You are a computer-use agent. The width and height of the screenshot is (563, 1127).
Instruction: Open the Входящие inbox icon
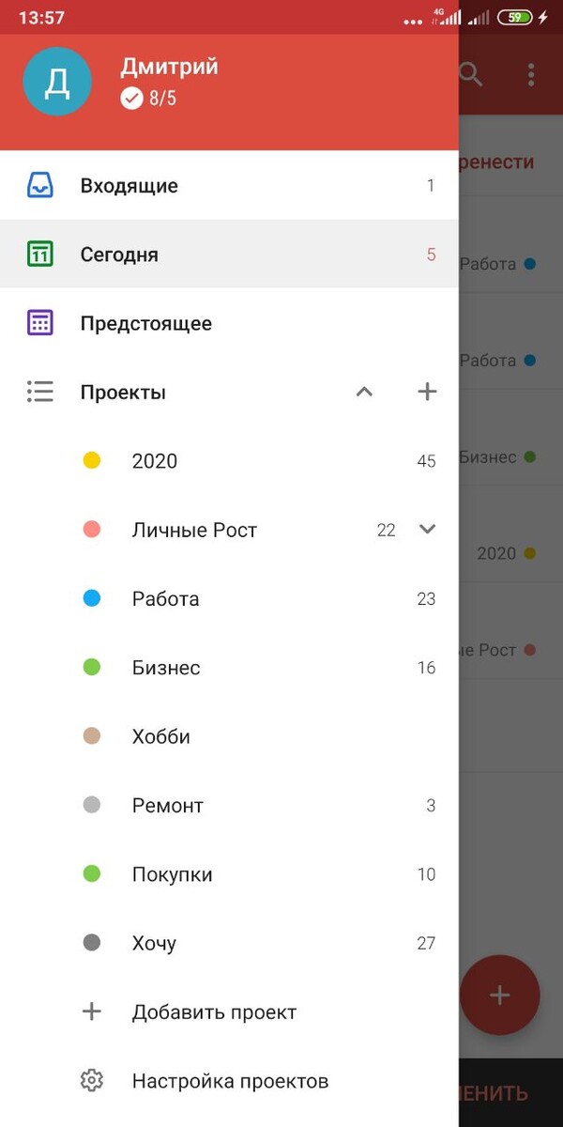40,185
